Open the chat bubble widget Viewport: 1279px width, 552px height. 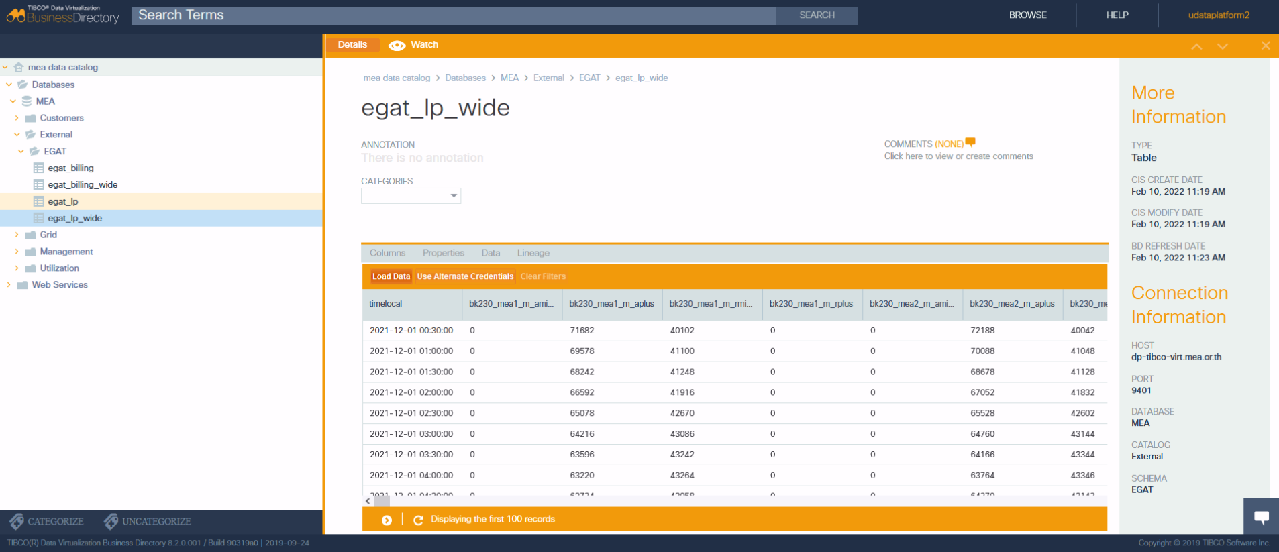click(x=1261, y=516)
